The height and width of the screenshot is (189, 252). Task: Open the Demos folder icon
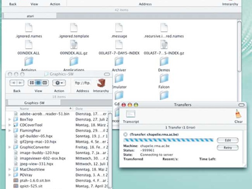[x=164, y=61]
